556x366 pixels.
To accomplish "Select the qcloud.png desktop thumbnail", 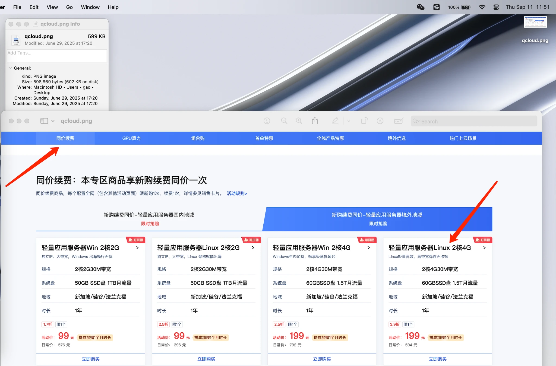I will tap(535, 22).
